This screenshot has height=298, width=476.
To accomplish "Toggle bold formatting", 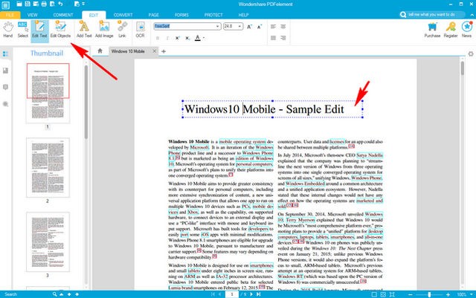I will [157, 38].
